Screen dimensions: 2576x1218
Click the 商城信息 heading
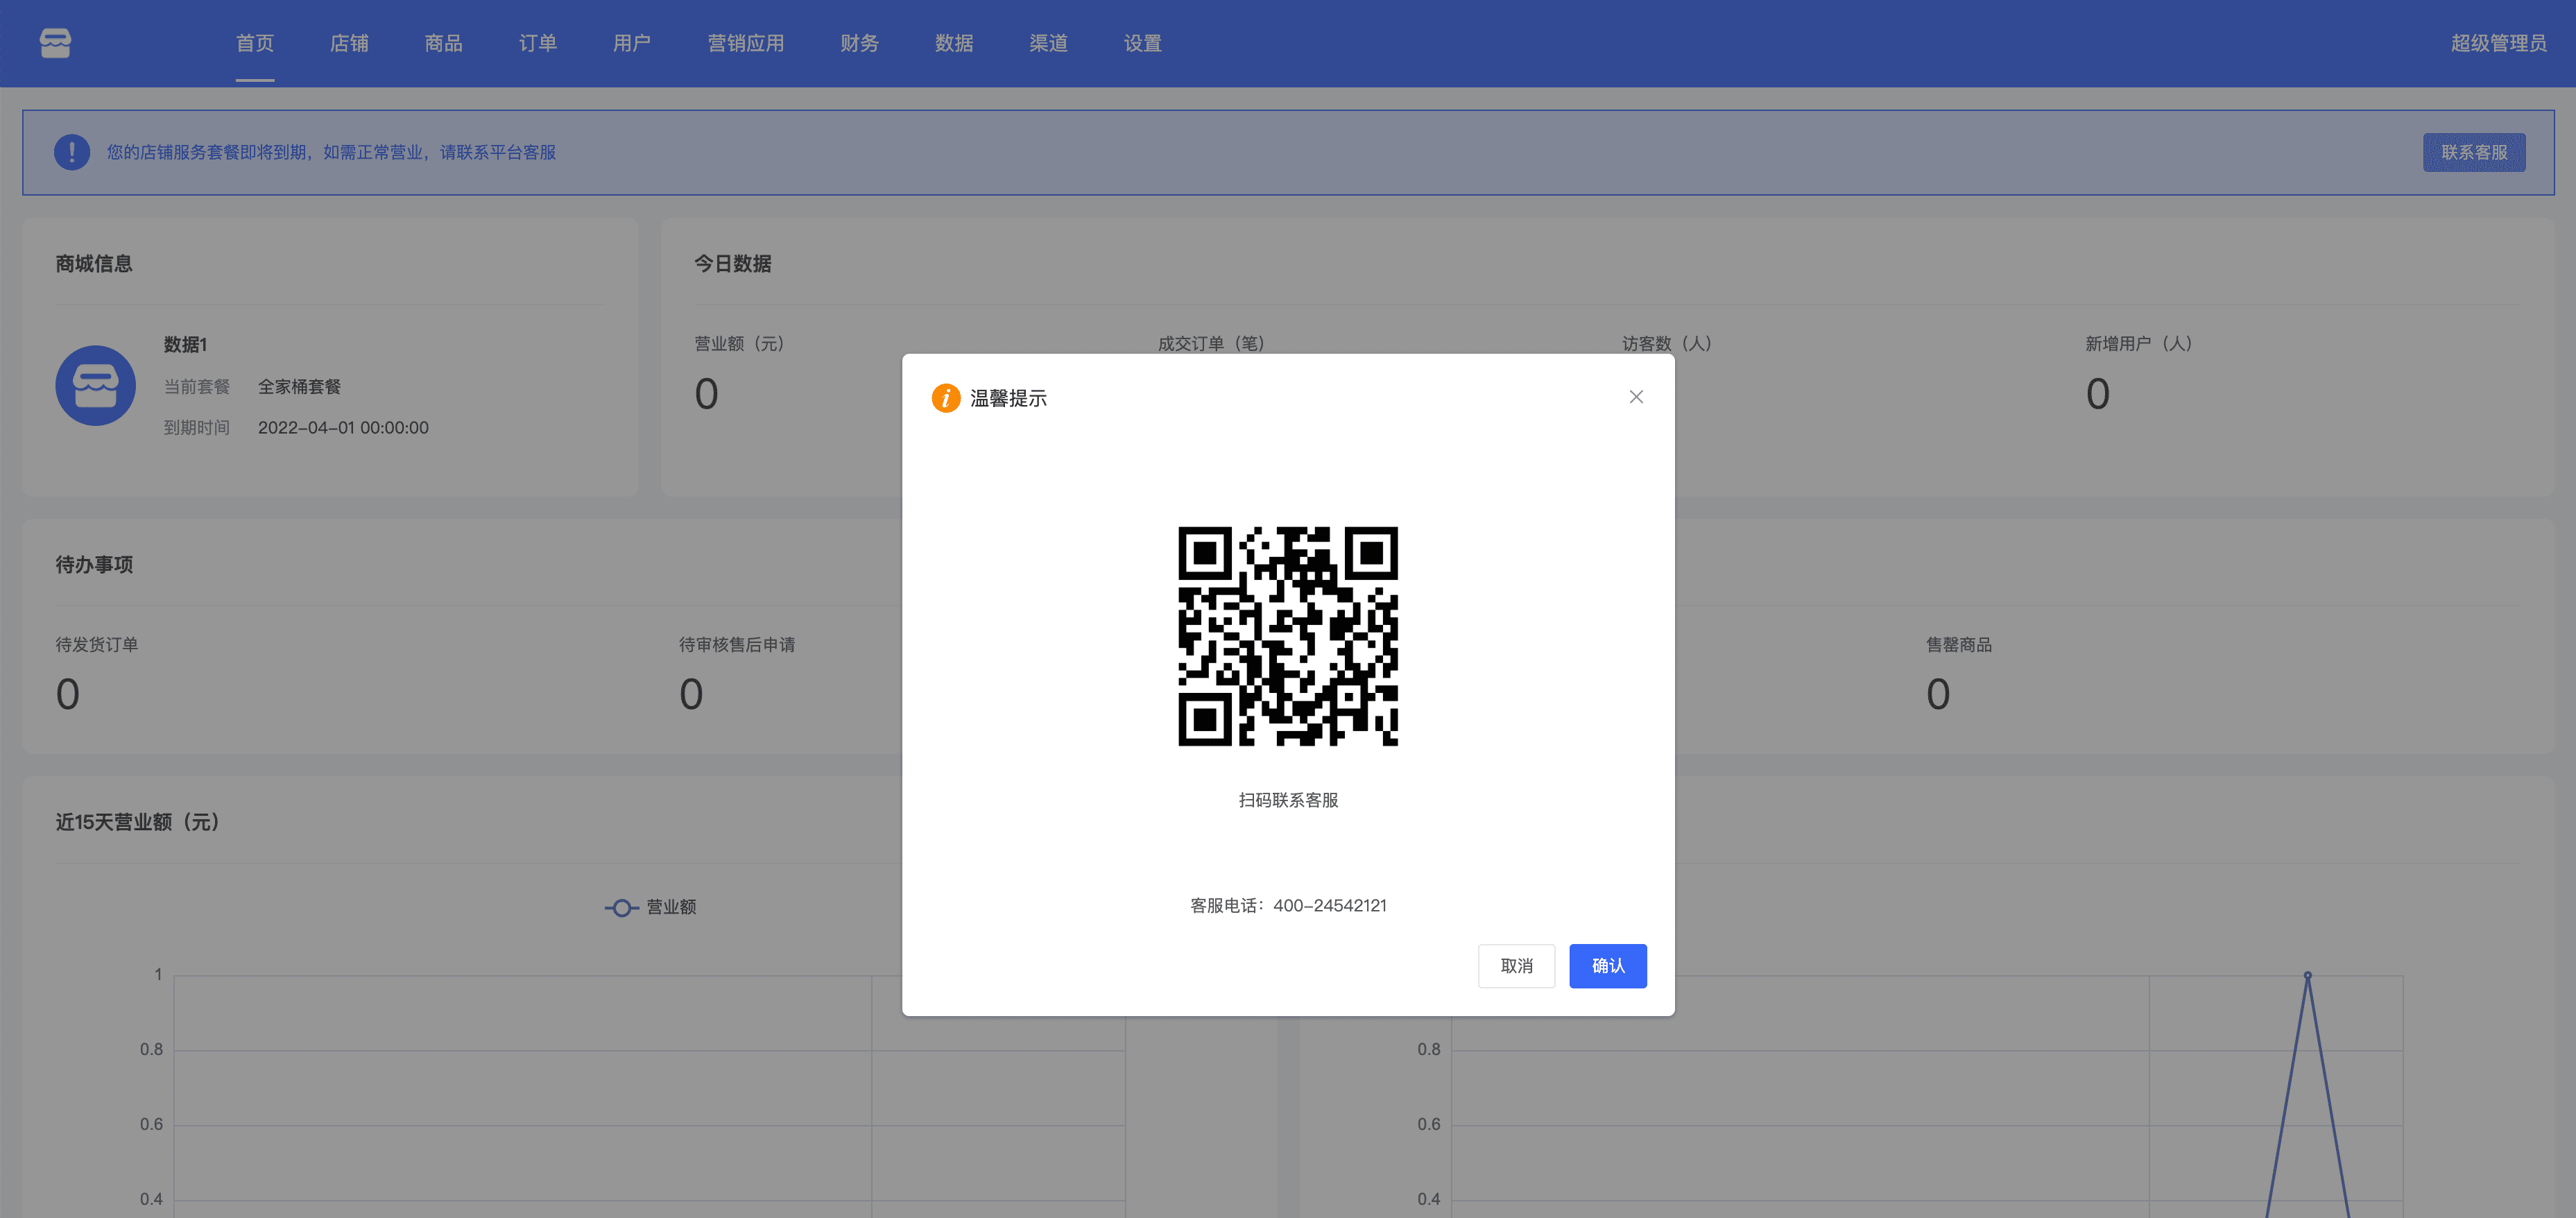(x=94, y=264)
